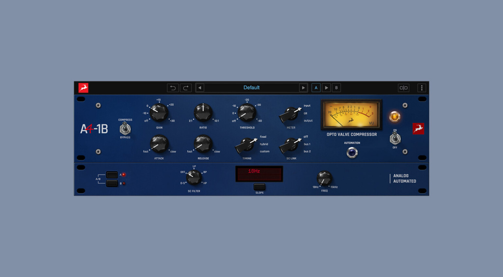503x277 pixels.
Task: Select preset slot B in the header
Action: (336, 88)
